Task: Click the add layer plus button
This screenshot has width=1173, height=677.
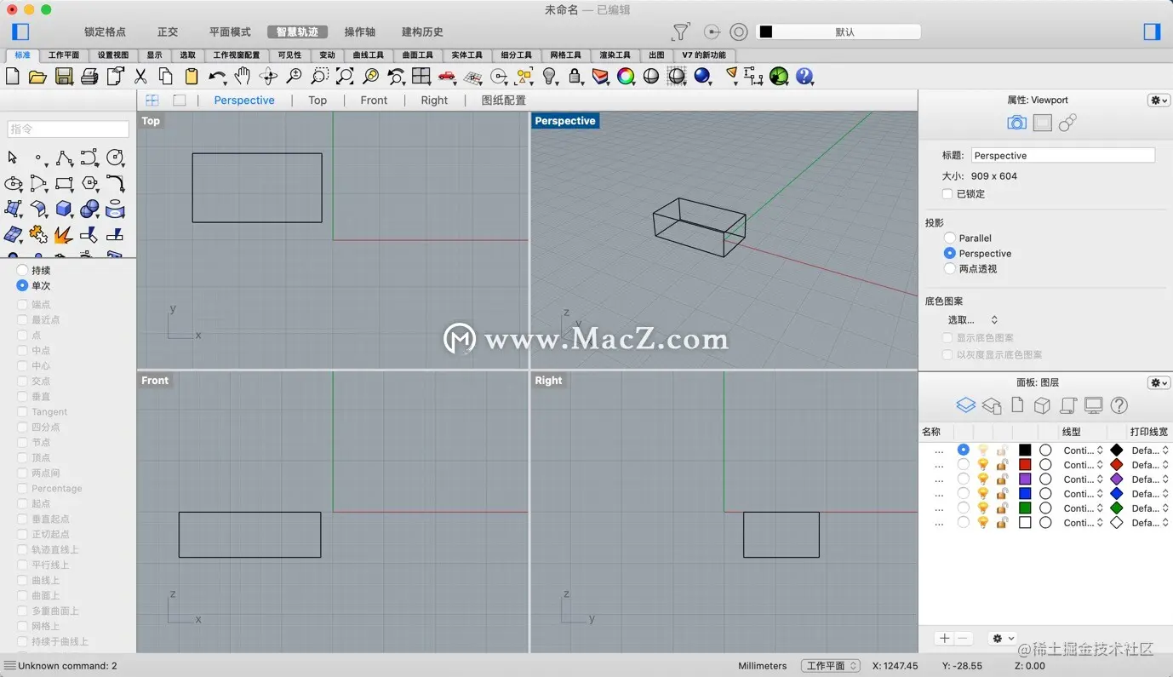Action: click(x=944, y=639)
